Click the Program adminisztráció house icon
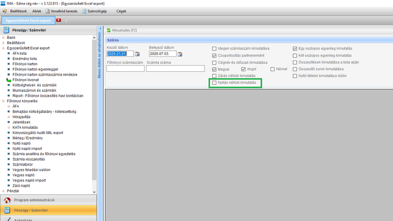The image size is (393, 221). (x=7, y=200)
